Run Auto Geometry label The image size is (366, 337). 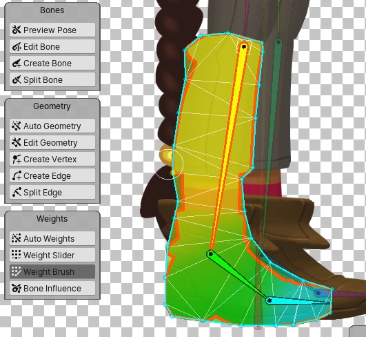52,126
